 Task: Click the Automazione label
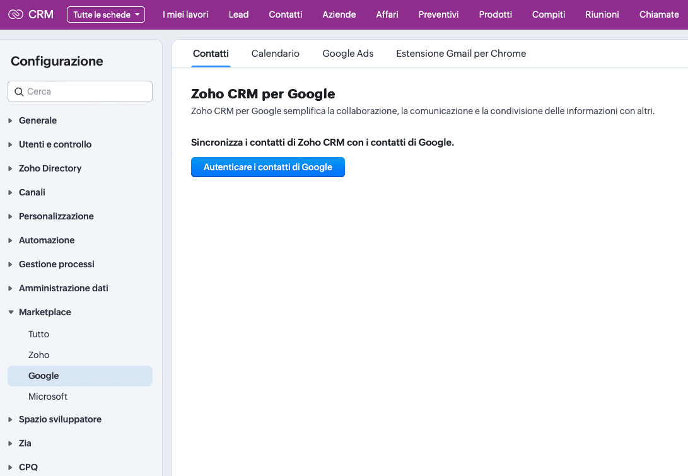pyautogui.click(x=47, y=240)
